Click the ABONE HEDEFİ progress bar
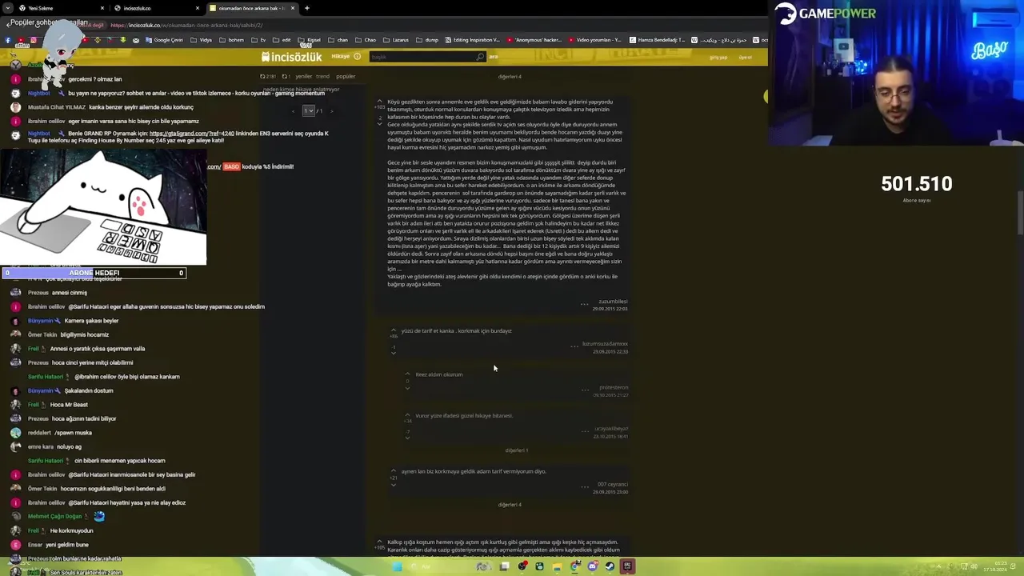 pyautogui.click(x=94, y=273)
